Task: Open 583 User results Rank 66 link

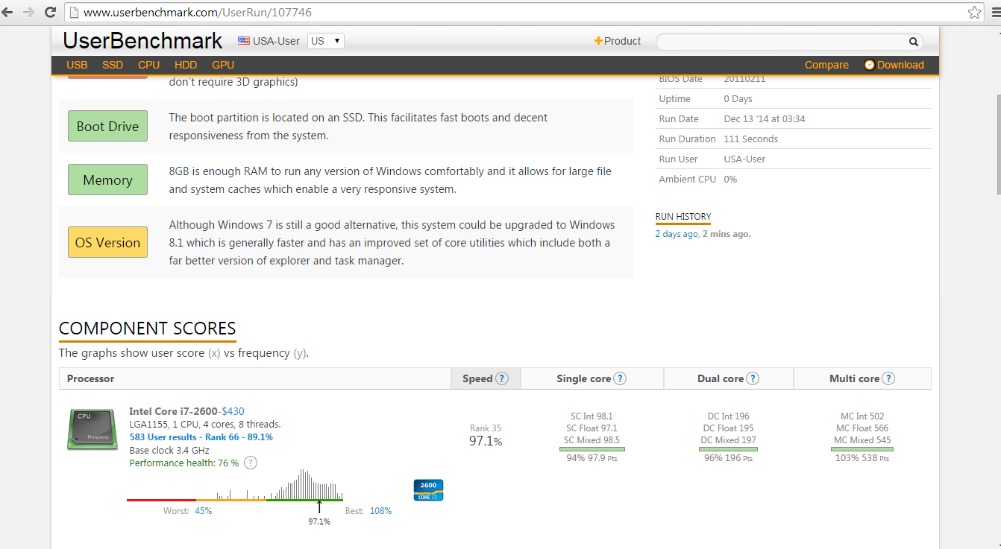Action: point(201,437)
